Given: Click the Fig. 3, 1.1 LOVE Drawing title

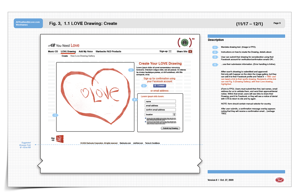Looking at the screenshot, I should click(x=83, y=23).
